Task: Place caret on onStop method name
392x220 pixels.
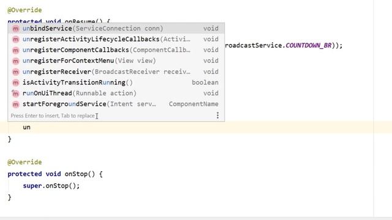Action: coord(76,174)
